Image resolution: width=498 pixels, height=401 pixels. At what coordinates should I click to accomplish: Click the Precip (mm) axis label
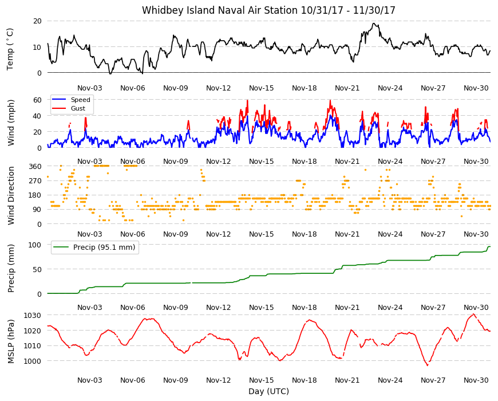coord(11,268)
